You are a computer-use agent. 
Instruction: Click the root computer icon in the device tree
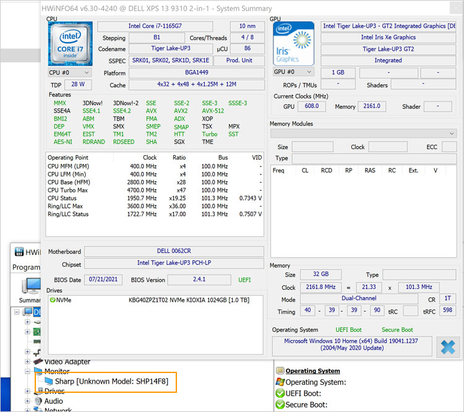[28, 312]
